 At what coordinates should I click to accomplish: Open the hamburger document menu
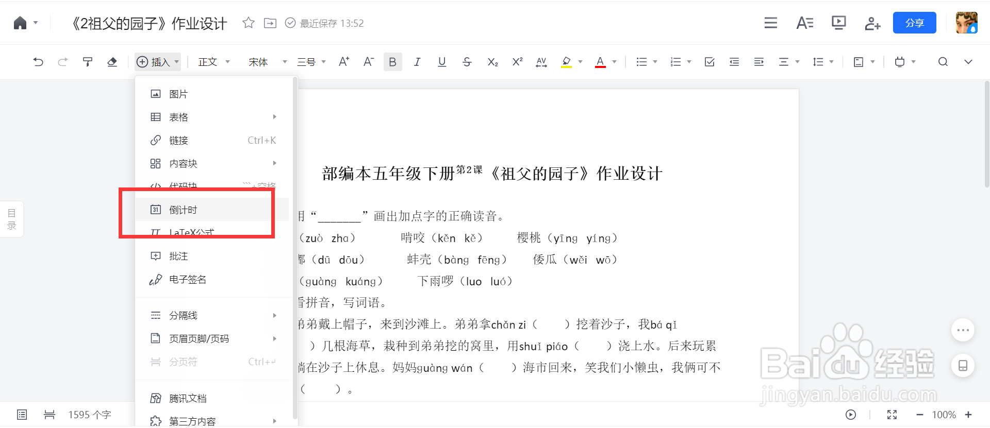pos(771,23)
